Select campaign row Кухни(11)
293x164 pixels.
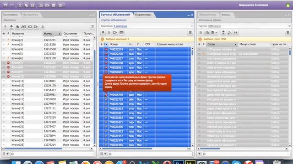pyautogui.click(x=47, y=81)
